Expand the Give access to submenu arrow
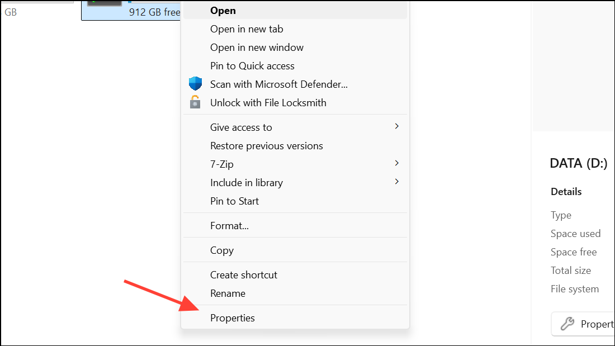The height and width of the screenshot is (346, 615). click(396, 126)
